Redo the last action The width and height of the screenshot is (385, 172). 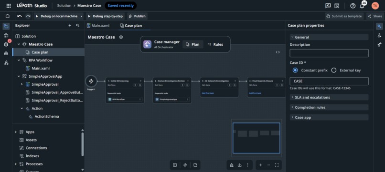[28, 16]
